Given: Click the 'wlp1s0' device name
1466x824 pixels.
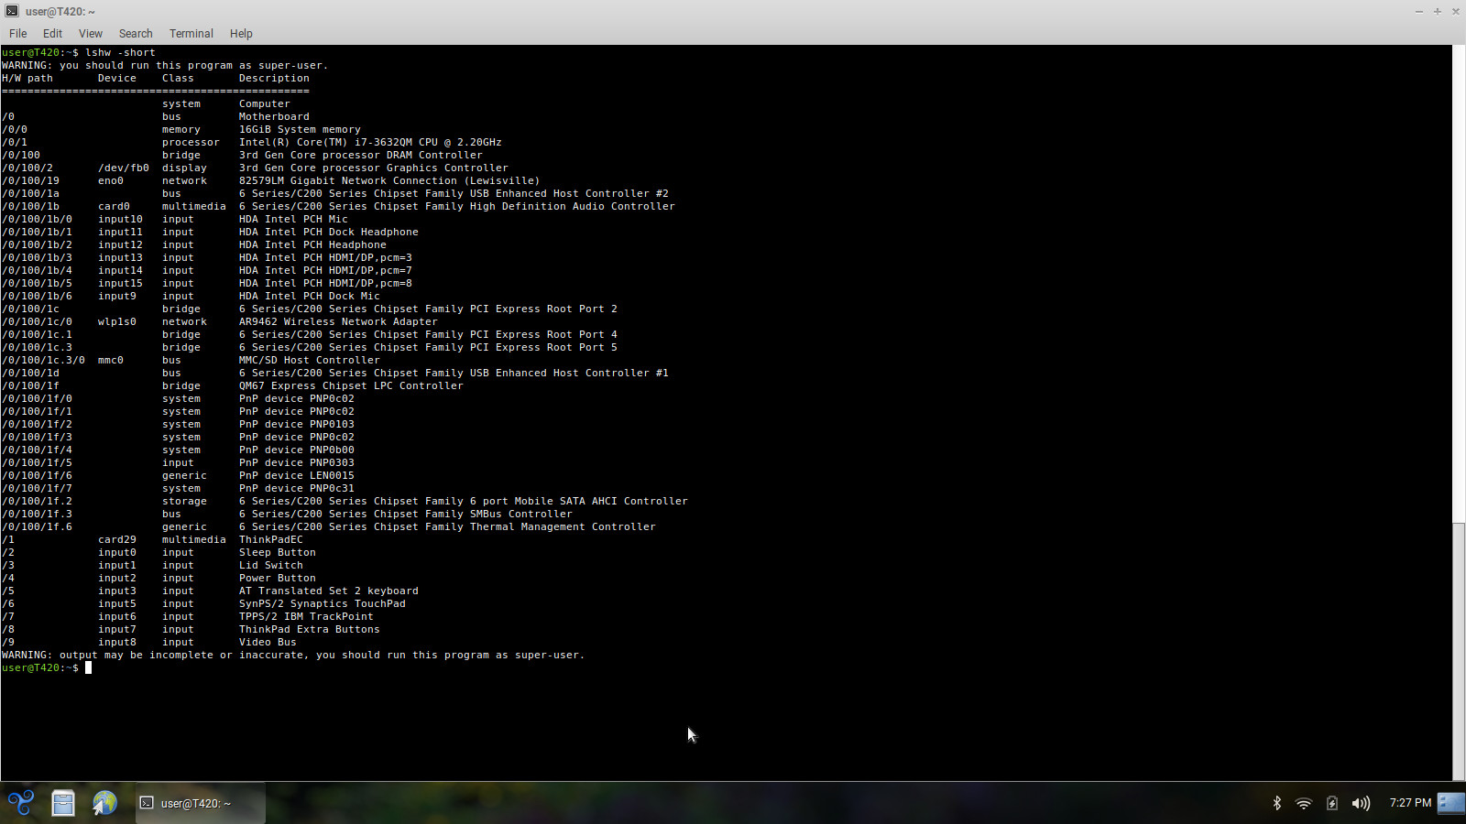Looking at the screenshot, I should point(116,322).
